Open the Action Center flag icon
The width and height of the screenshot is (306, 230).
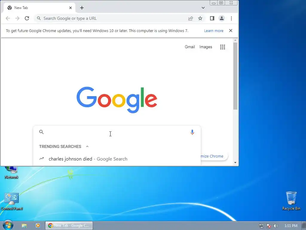[x=269, y=226]
